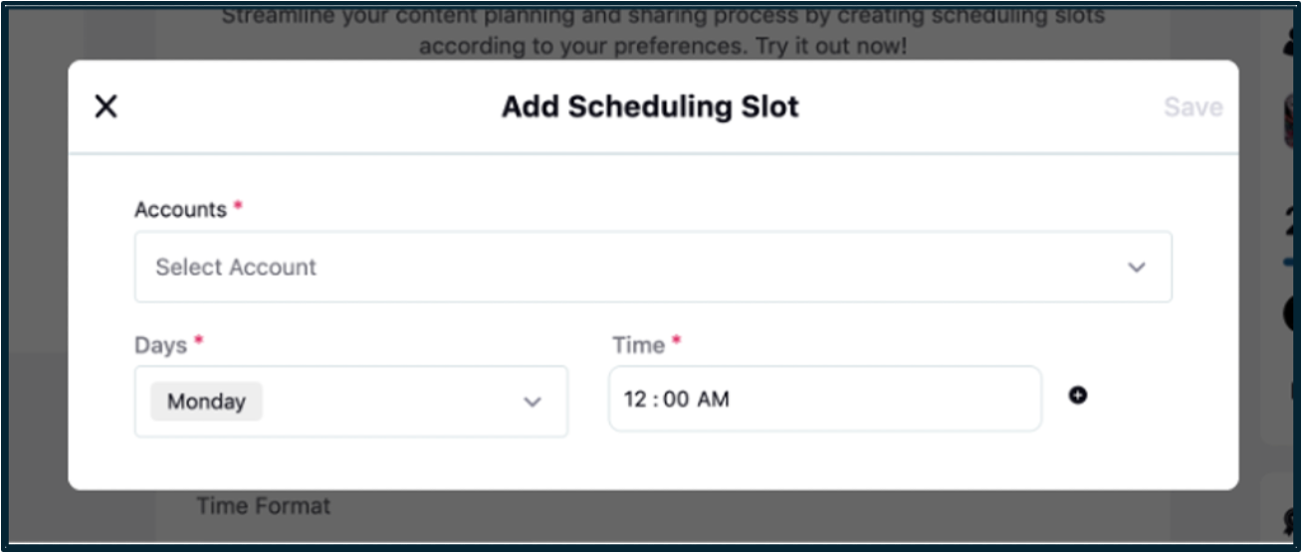Select the Monday tag in Days
1302x553 pixels.
[x=206, y=402]
